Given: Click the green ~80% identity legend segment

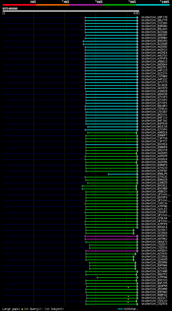Looking at the screenshot, I should coord(119,5).
